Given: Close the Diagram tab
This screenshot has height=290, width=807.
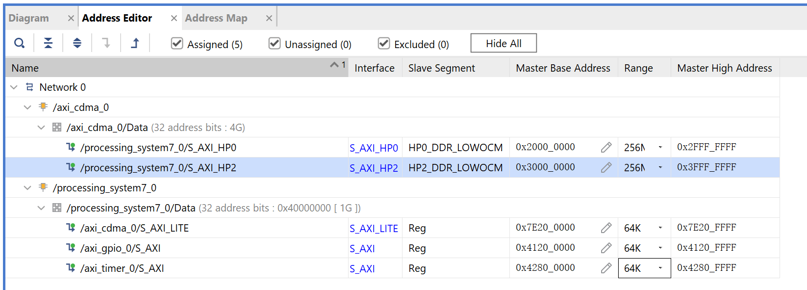Looking at the screenshot, I should pos(71,18).
